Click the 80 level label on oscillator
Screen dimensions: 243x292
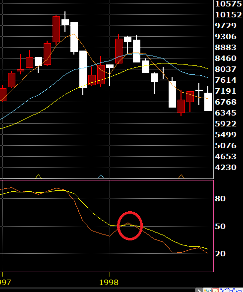point(220,198)
